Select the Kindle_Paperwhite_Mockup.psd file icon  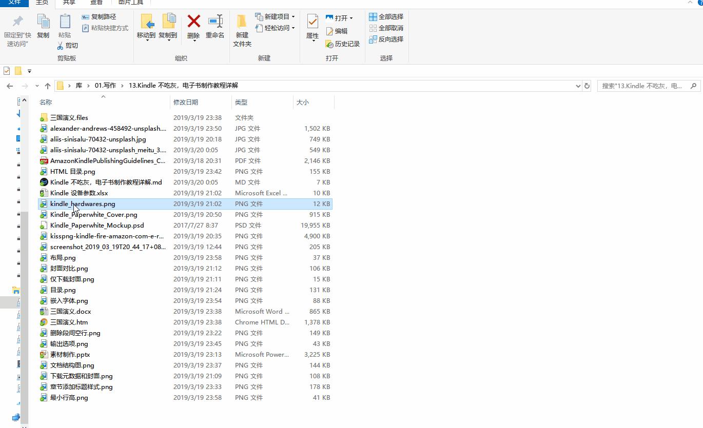point(44,226)
